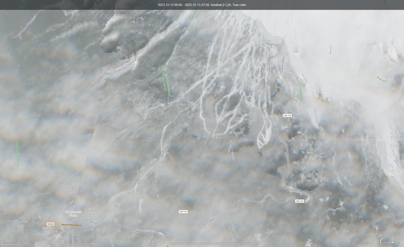404x247 pixels.
Task: Click the green label touching the top caption bar
Action: 193,16
